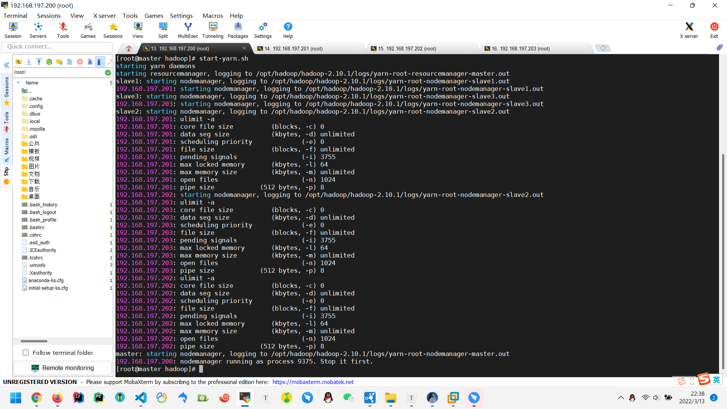727x409 pixels.
Task: Open a new terminal tab button
Action: 603,48
